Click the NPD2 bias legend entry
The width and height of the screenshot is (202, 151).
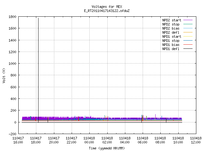(x=177, y=28)
